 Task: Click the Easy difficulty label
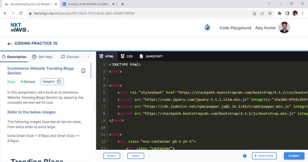[11, 82]
